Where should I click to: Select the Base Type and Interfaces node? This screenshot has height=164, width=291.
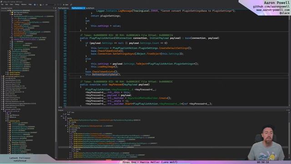21,12
